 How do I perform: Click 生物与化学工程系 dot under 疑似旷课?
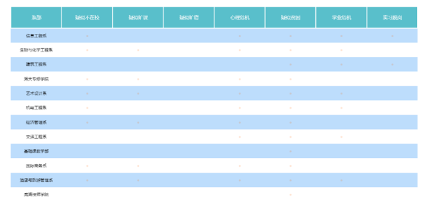click(x=138, y=50)
